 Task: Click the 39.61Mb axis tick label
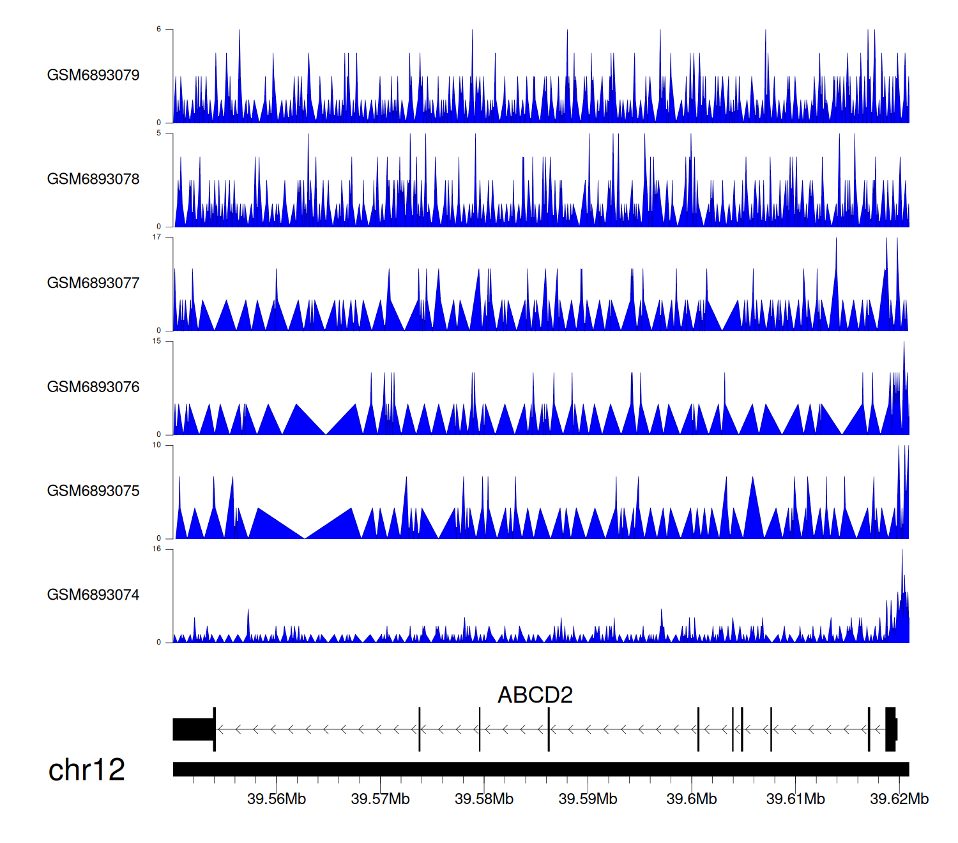(x=795, y=799)
